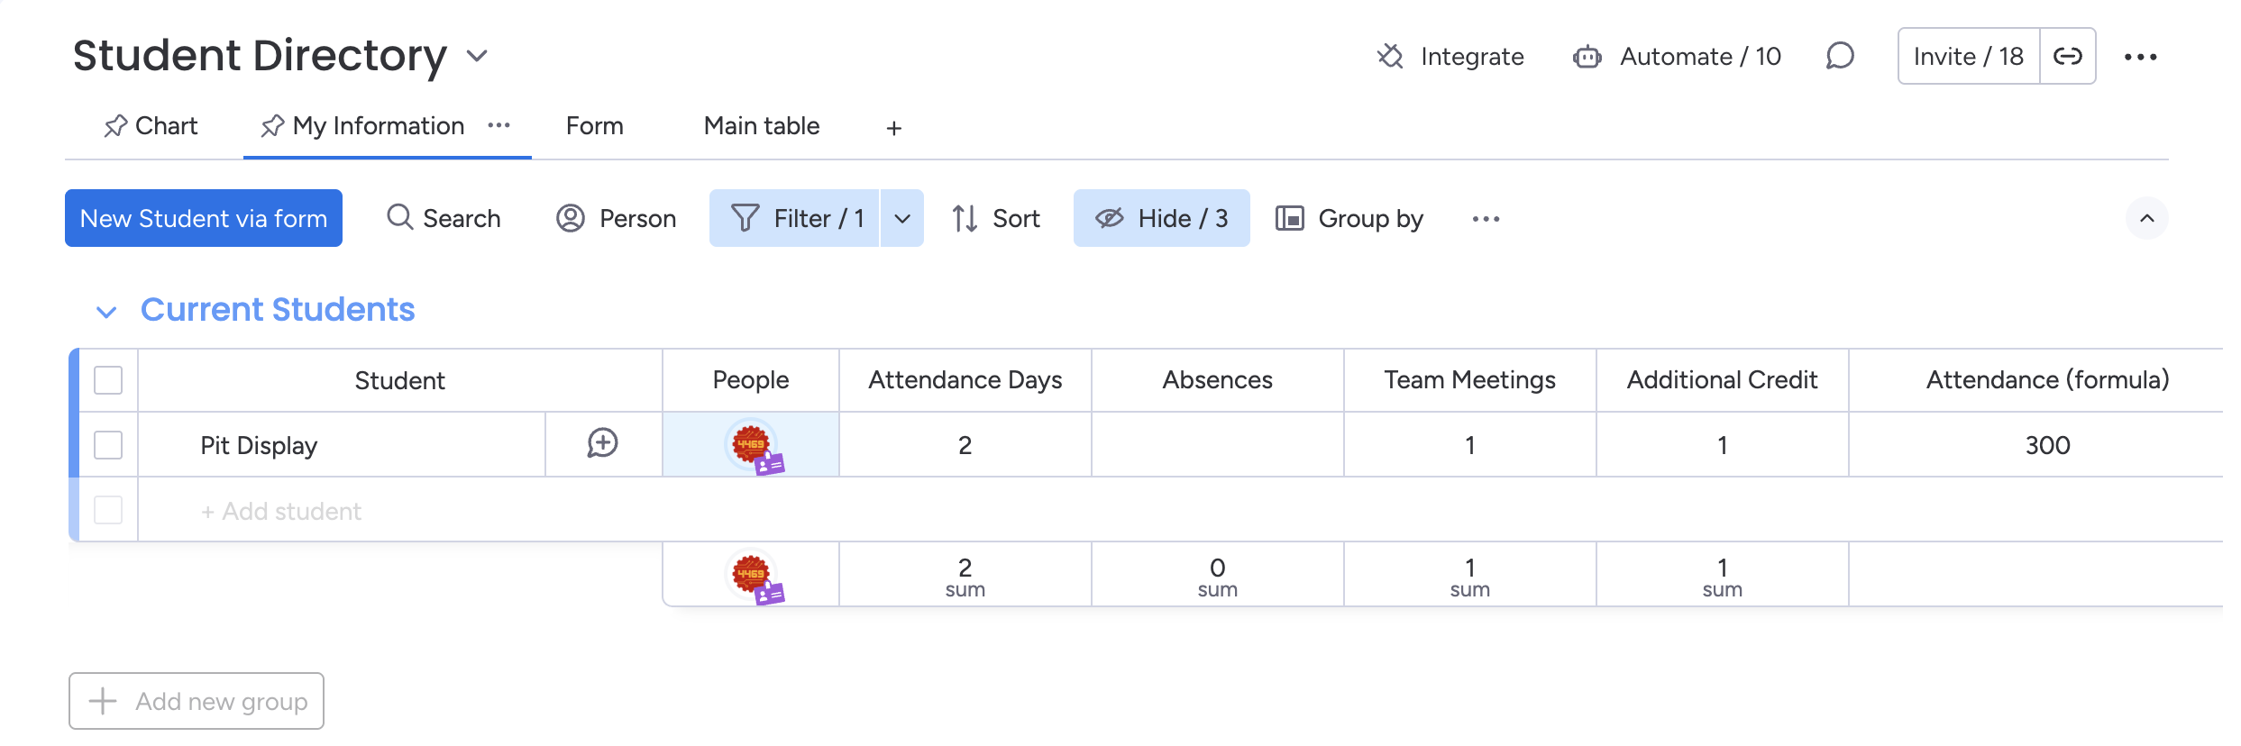
Task: Open the board discussion speech bubble
Action: (x=1840, y=57)
